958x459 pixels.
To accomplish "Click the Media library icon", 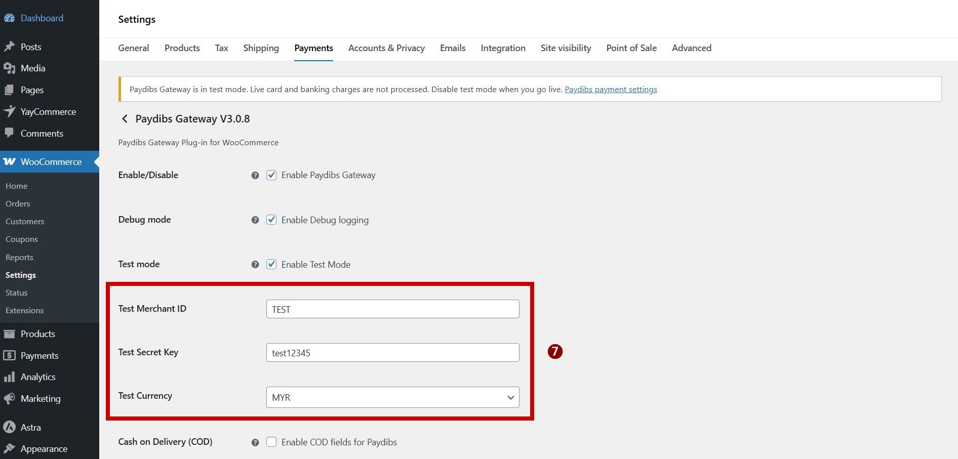I will (x=9, y=68).
